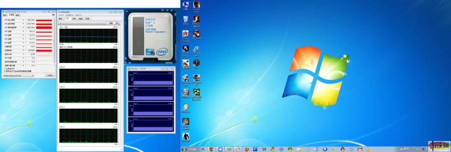Uncheck continue refreshing in background checkbox
451x152 pixels.
tap(4, 71)
